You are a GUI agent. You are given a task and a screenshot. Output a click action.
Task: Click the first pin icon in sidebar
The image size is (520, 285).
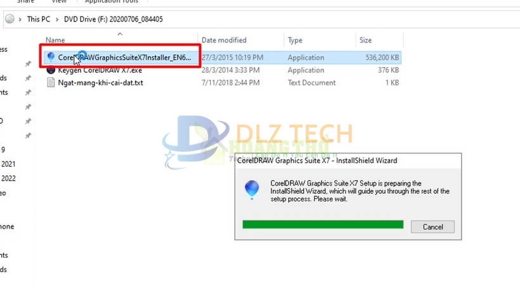[x=28, y=63]
